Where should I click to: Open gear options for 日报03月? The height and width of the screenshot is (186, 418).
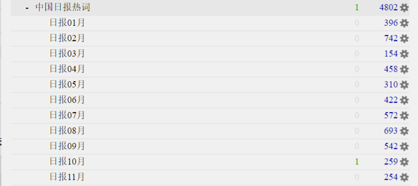pyautogui.click(x=405, y=54)
